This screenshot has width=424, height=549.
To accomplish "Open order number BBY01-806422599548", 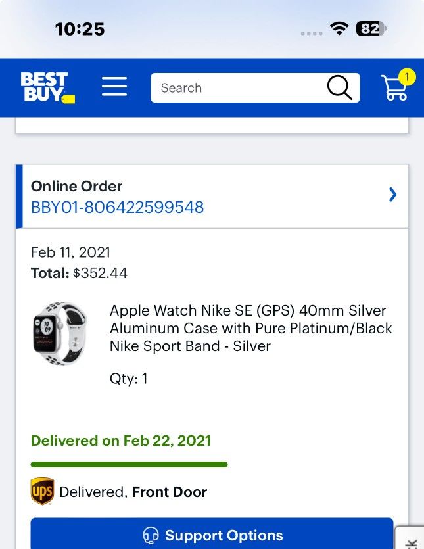I will (117, 208).
